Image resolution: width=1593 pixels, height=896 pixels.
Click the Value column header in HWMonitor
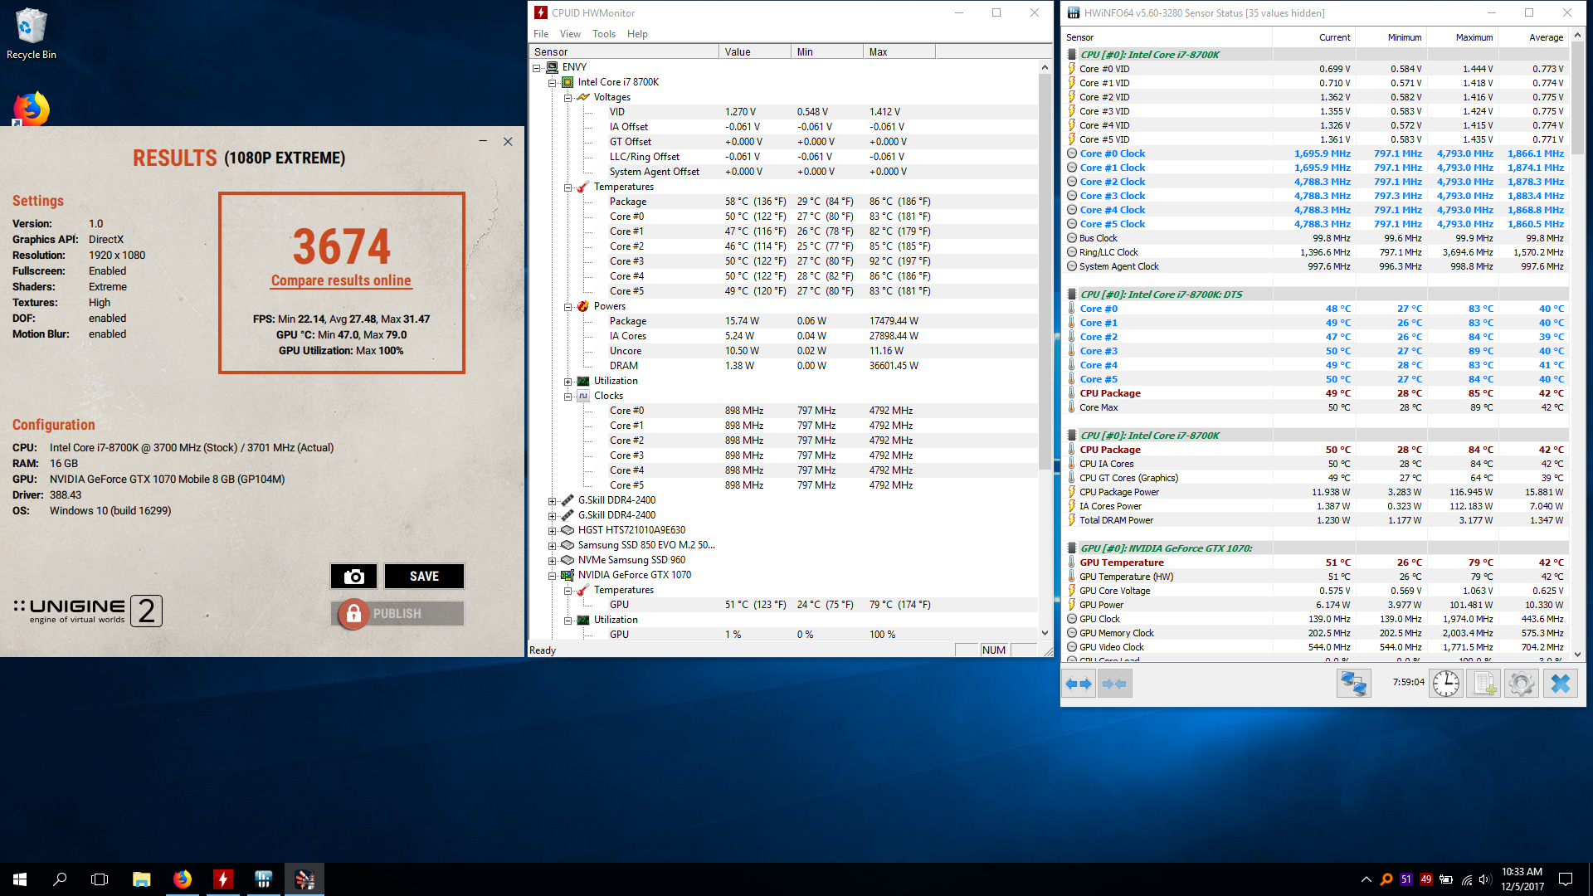click(x=754, y=51)
